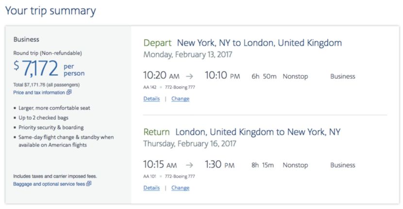
Task: View Details for the London to New York flight
Action: pyautogui.click(x=151, y=188)
